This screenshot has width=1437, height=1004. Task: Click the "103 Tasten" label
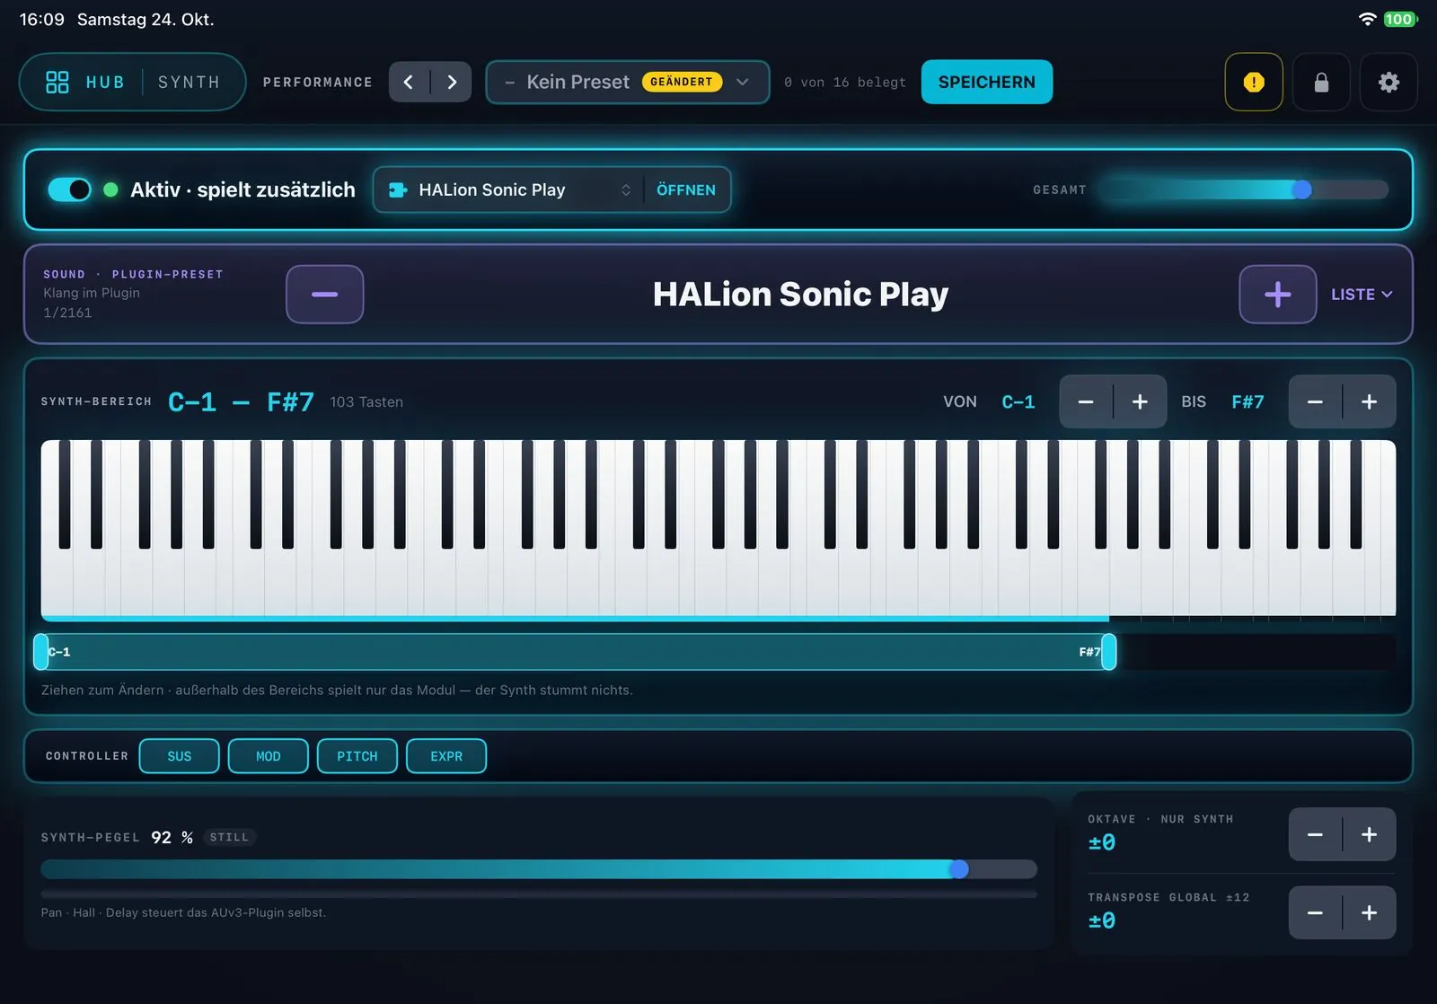point(366,402)
